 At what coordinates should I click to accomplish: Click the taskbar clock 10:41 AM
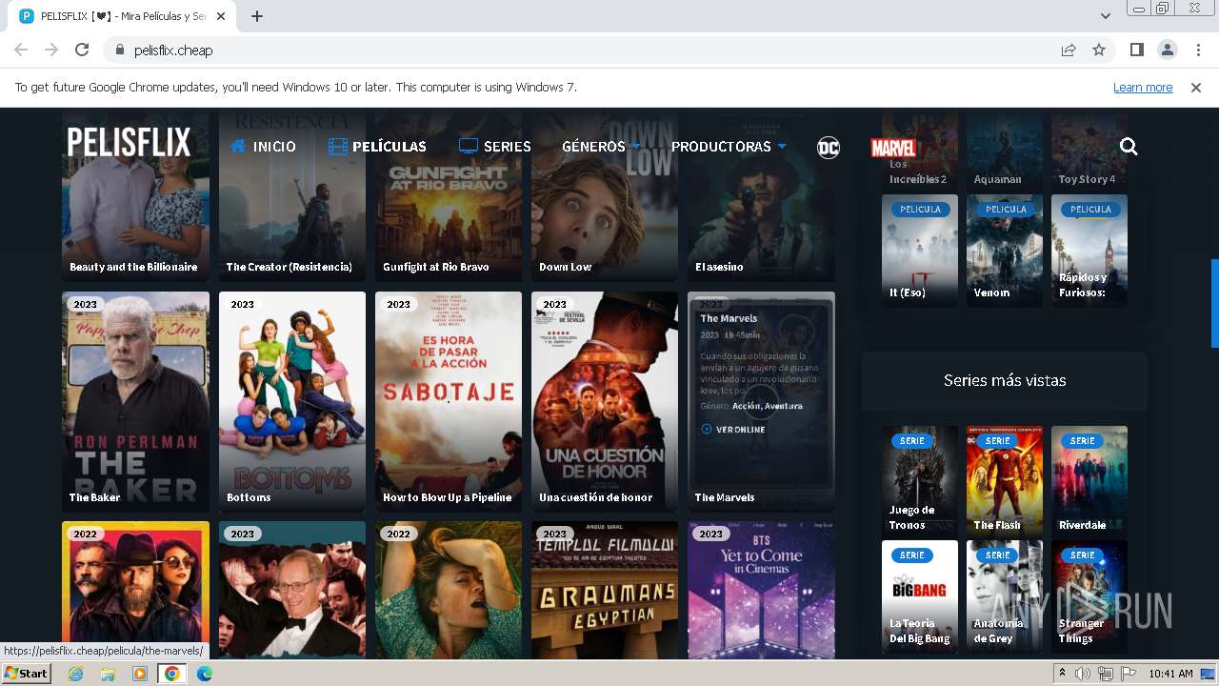1171,674
